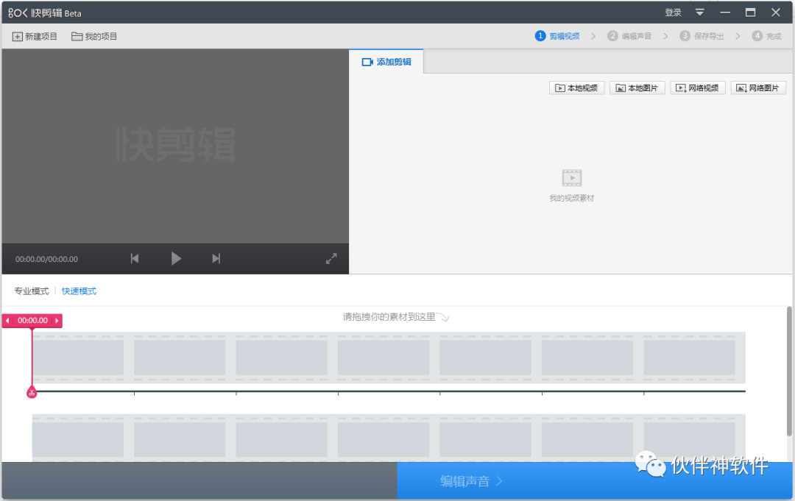Image resolution: width=795 pixels, height=501 pixels.
Task: Click the 我的视频素材 film placeholder icon
Action: point(572,178)
